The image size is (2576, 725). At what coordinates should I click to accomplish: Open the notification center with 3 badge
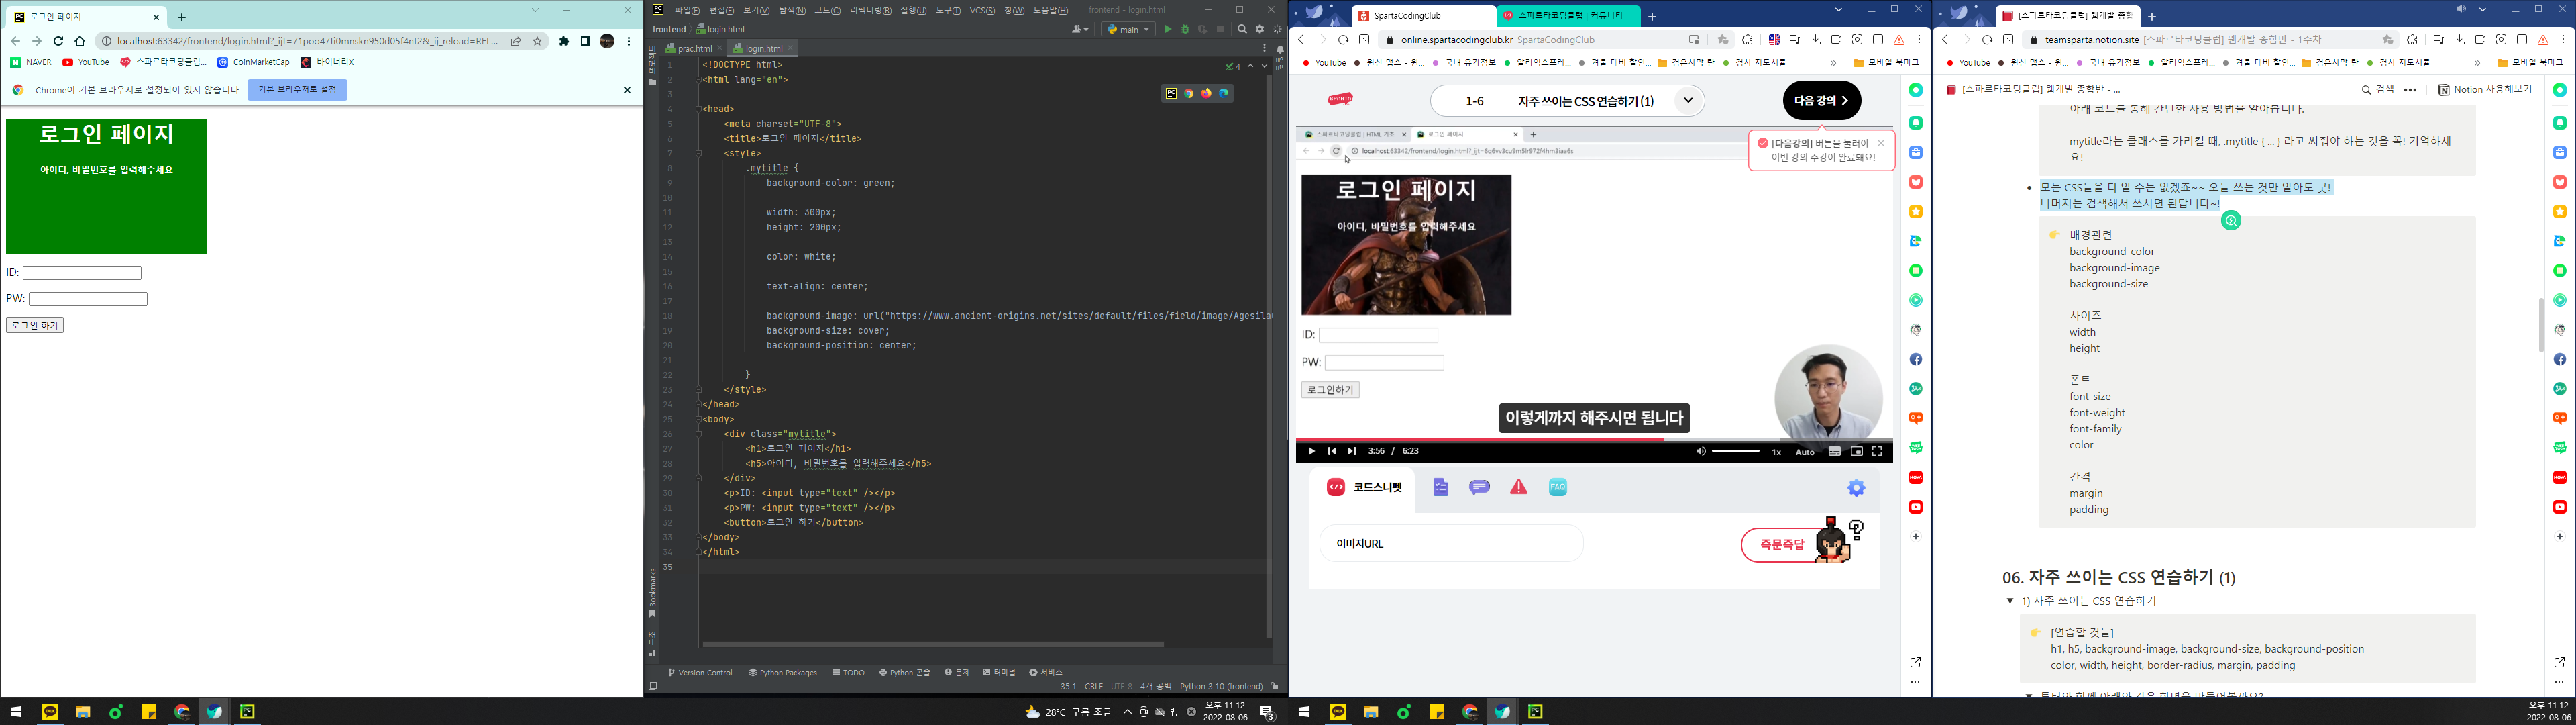[1267, 712]
